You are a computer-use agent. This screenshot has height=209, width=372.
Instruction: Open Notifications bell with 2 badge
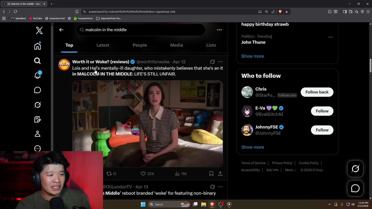pyautogui.click(x=37, y=75)
